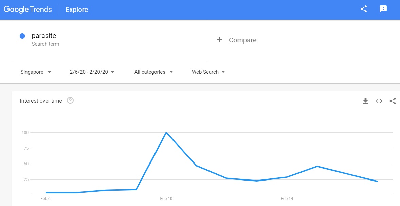Open the Singapore region dropdown
Image resolution: width=400 pixels, height=206 pixels.
click(x=36, y=72)
